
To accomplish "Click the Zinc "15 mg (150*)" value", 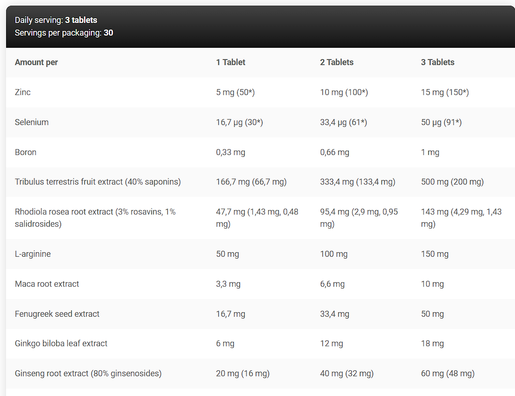I will click(x=445, y=92).
